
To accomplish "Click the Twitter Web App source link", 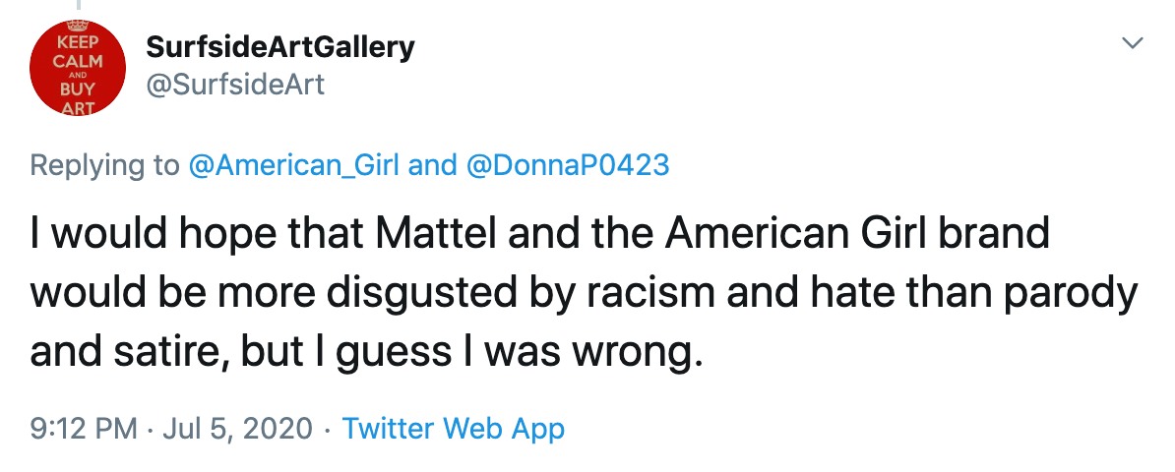I will [454, 429].
